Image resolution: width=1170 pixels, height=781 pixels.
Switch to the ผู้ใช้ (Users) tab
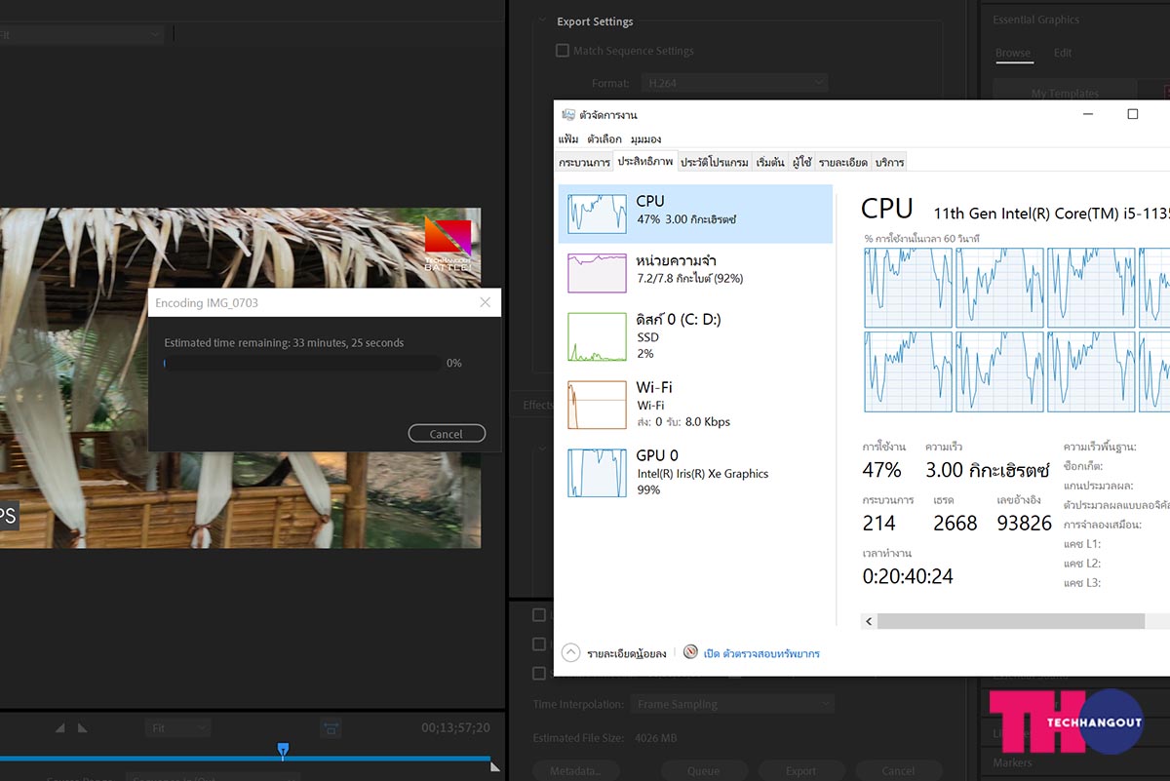pos(801,162)
